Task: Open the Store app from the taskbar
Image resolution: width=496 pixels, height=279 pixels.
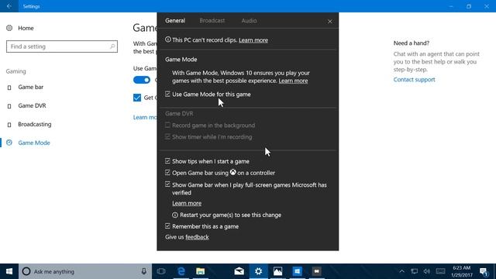Action: point(297,271)
